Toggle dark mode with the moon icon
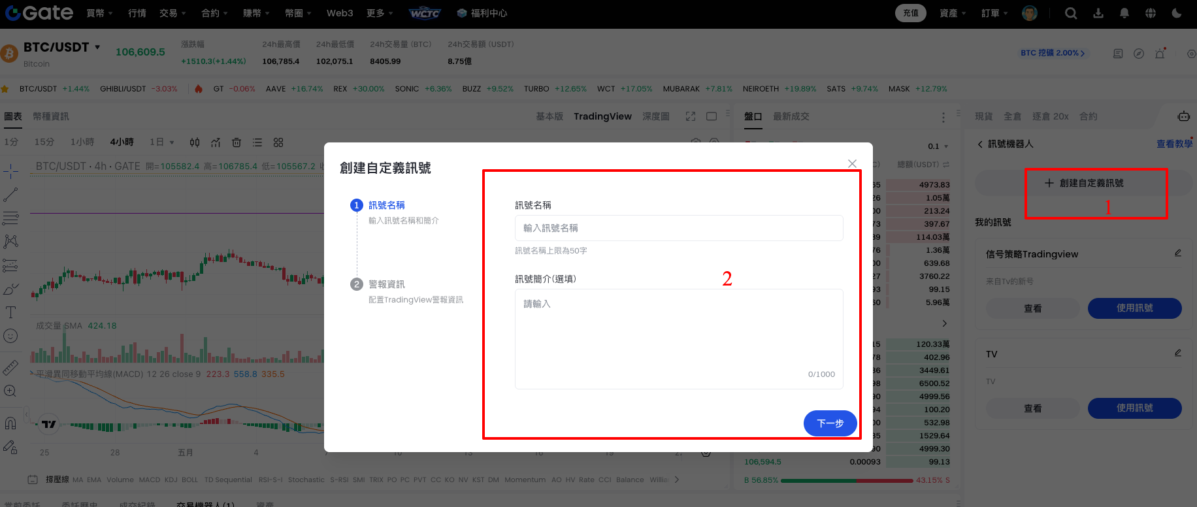This screenshot has width=1197, height=507. point(1177,13)
